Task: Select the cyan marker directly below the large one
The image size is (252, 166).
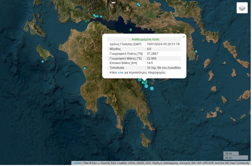Action: point(146,86)
